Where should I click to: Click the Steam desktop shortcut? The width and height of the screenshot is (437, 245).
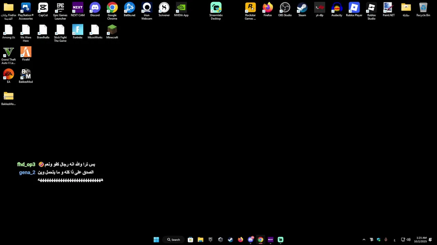(302, 10)
